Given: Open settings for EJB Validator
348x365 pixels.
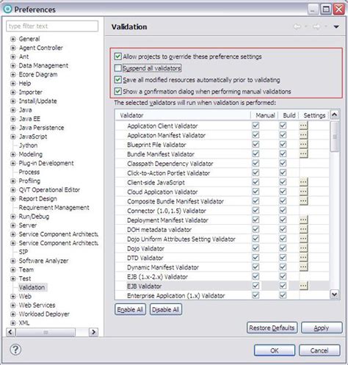Looking at the screenshot, I should [x=303, y=286].
